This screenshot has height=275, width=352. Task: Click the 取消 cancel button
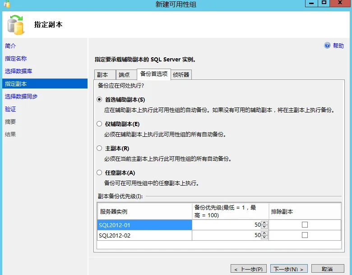(328, 269)
